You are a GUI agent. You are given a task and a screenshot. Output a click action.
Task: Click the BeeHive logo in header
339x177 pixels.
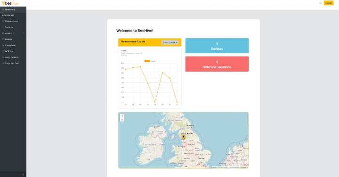[x=10, y=3]
